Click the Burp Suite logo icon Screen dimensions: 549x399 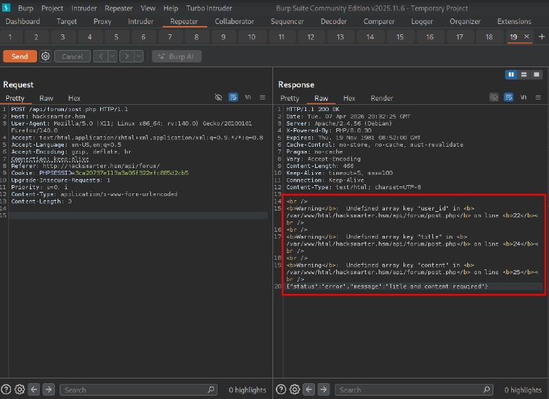(6, 8)
